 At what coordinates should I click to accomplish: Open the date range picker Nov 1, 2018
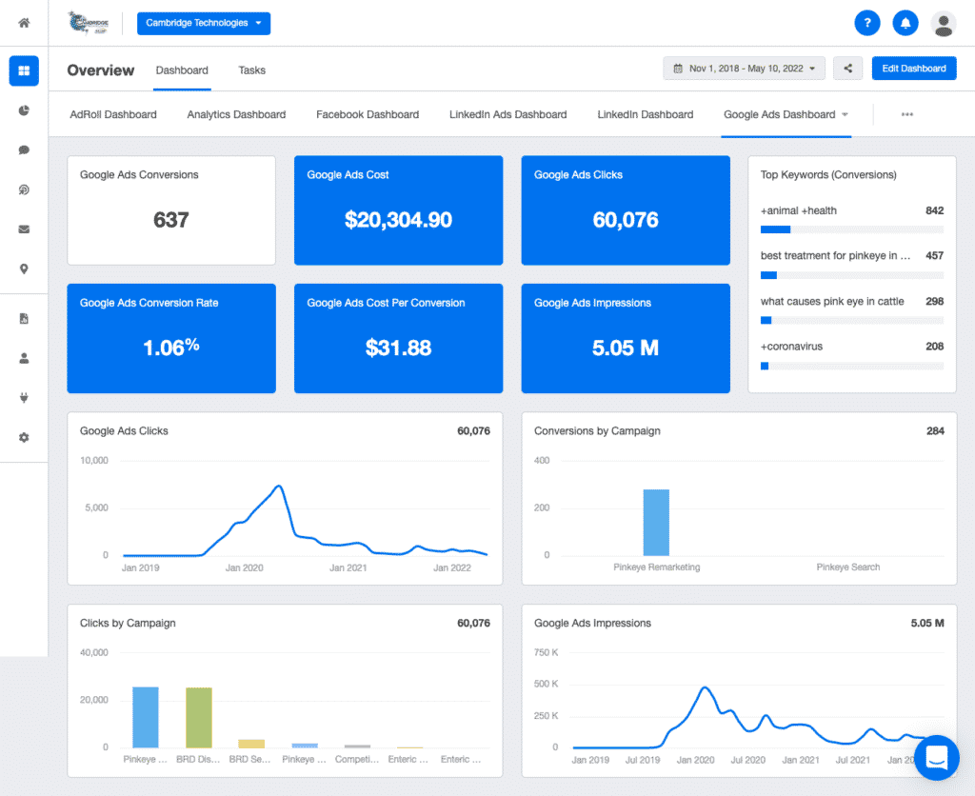(x=744, y=69)
